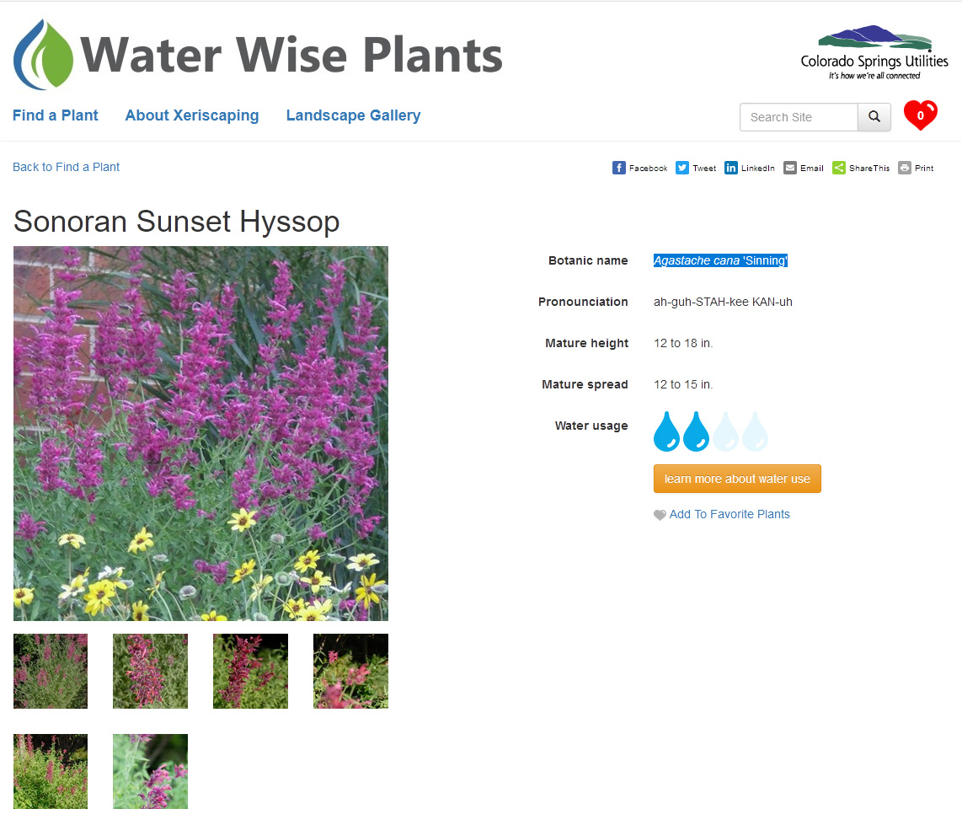Select the third thumbnail with red flowers
The image size is (962, 825).
pos(250,671)
